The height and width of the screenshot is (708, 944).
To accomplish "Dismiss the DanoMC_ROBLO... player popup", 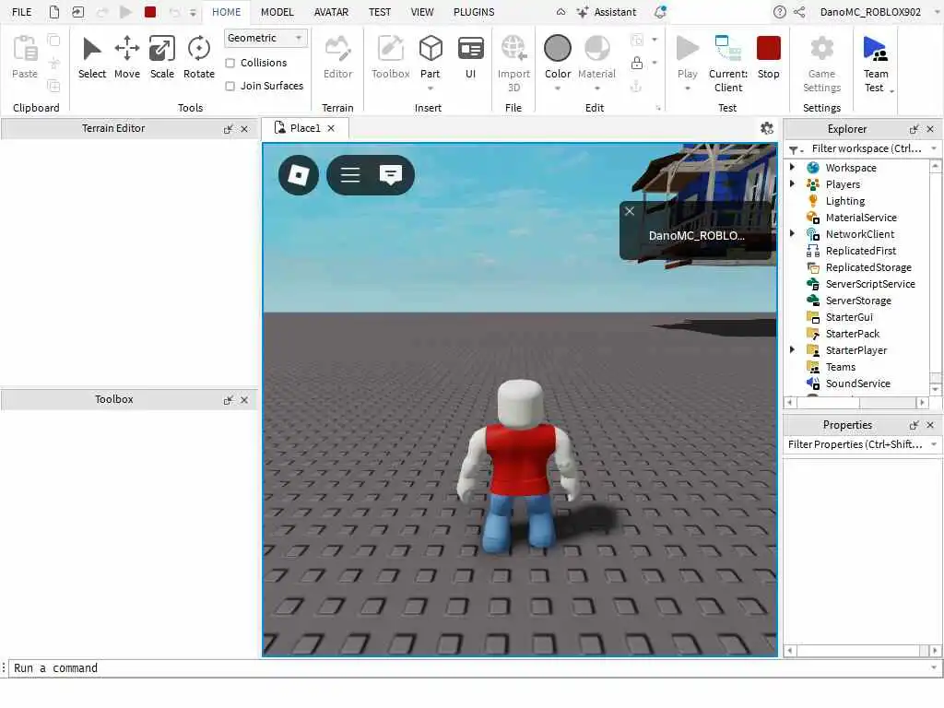I will click(x=629, y=211).
